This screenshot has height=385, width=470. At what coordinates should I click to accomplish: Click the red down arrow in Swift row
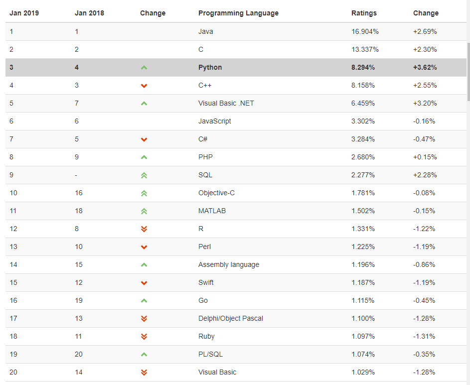(144, 283)
